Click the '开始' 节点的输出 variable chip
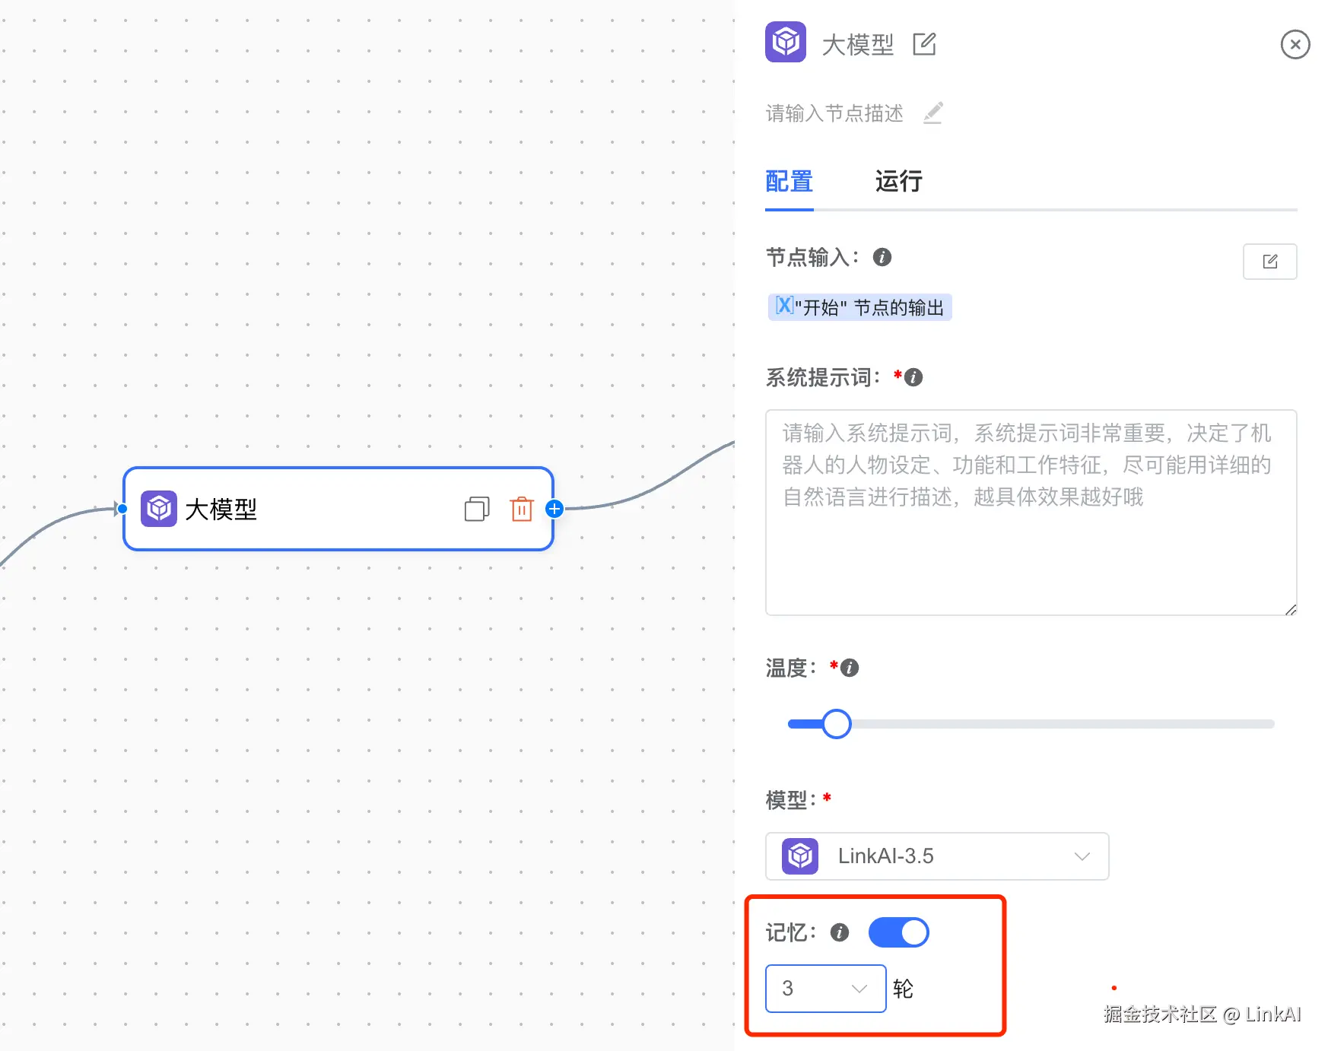The image size is (1328, 1051). click(859, 307)
